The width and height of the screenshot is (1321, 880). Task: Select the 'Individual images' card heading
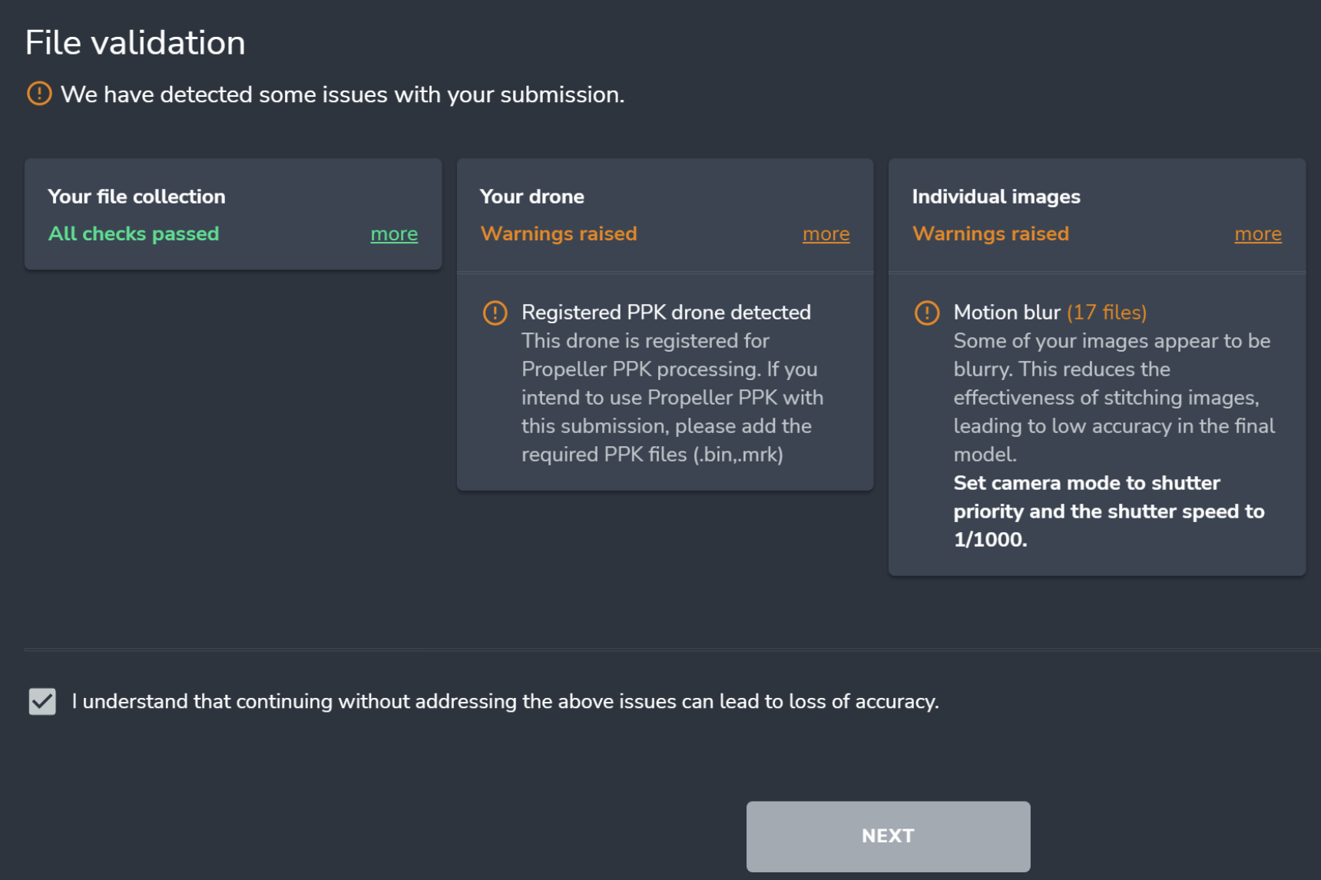pos(995,197)
